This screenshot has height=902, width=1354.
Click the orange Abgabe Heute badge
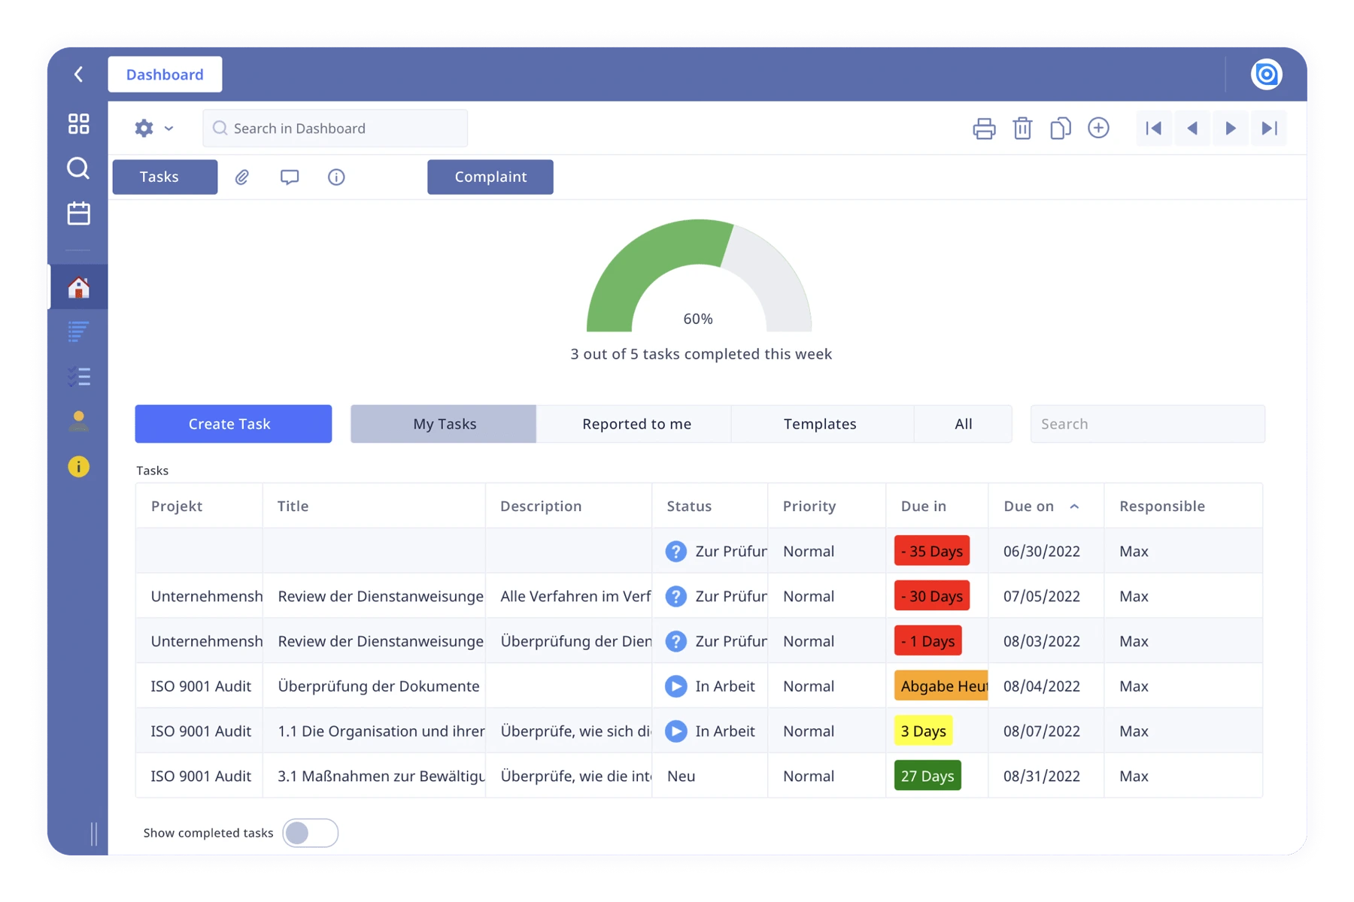(x=941, y=686)
